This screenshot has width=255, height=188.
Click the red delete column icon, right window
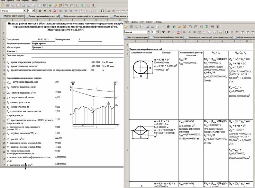point(217,27)
